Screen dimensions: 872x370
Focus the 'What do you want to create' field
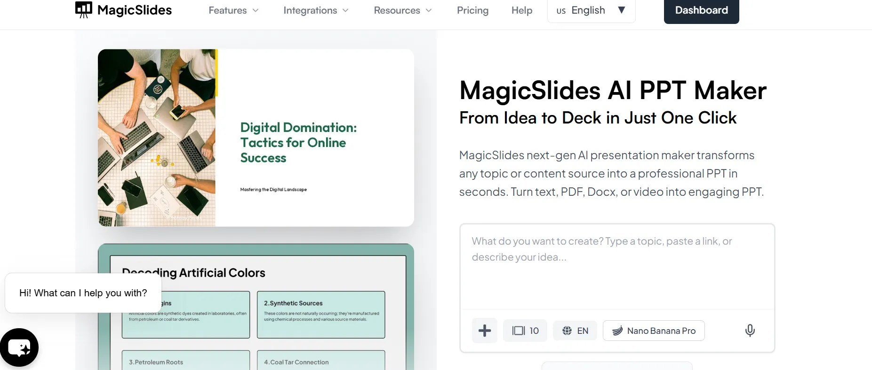617,267
